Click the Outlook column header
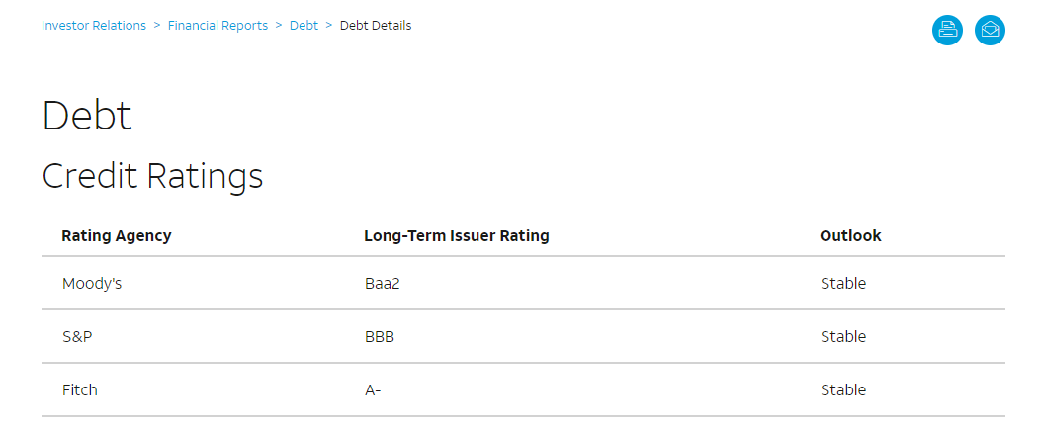Viewport: 1043px width, 431px height. (850, 235)
